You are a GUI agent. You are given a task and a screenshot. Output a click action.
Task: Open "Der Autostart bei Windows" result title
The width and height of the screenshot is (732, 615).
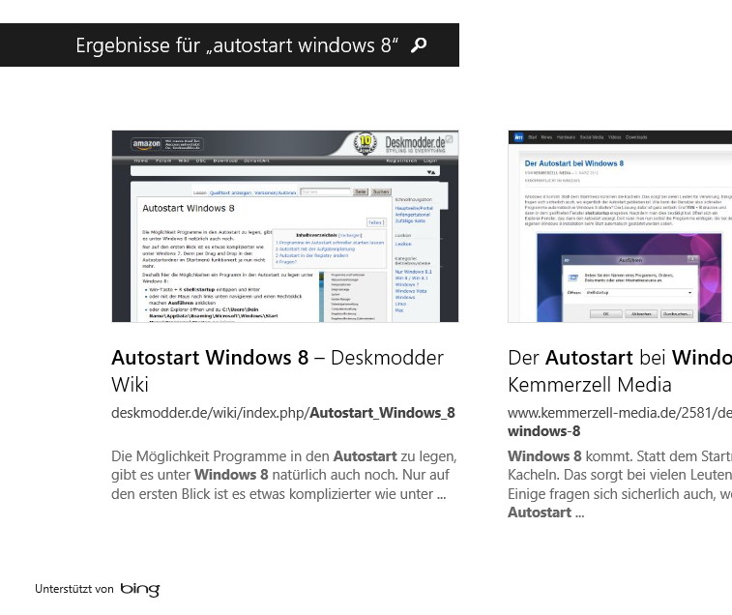click(620, 370)
